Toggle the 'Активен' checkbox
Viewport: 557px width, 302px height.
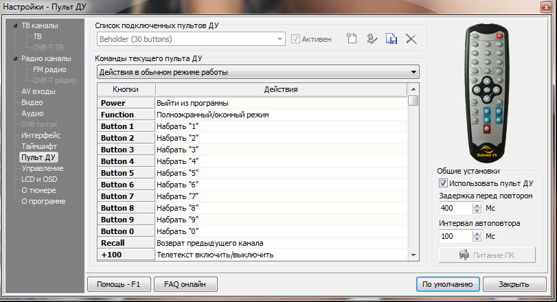pyautogui.click(x=296, y=39)
